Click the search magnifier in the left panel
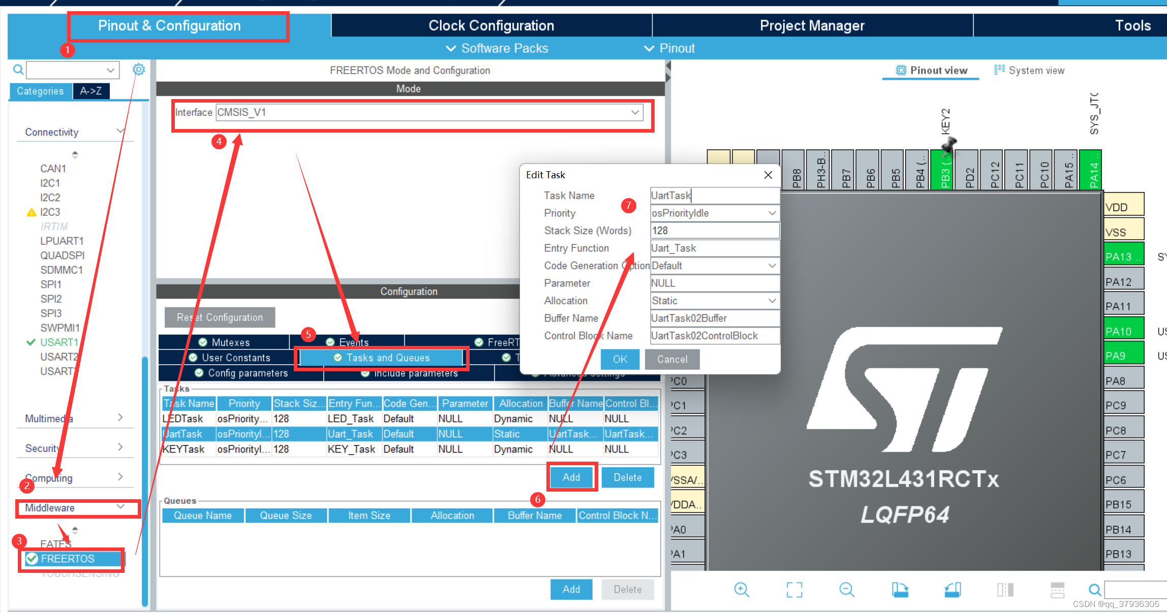The height and width of the screenshot is (613, 1167). pos(18,70)
